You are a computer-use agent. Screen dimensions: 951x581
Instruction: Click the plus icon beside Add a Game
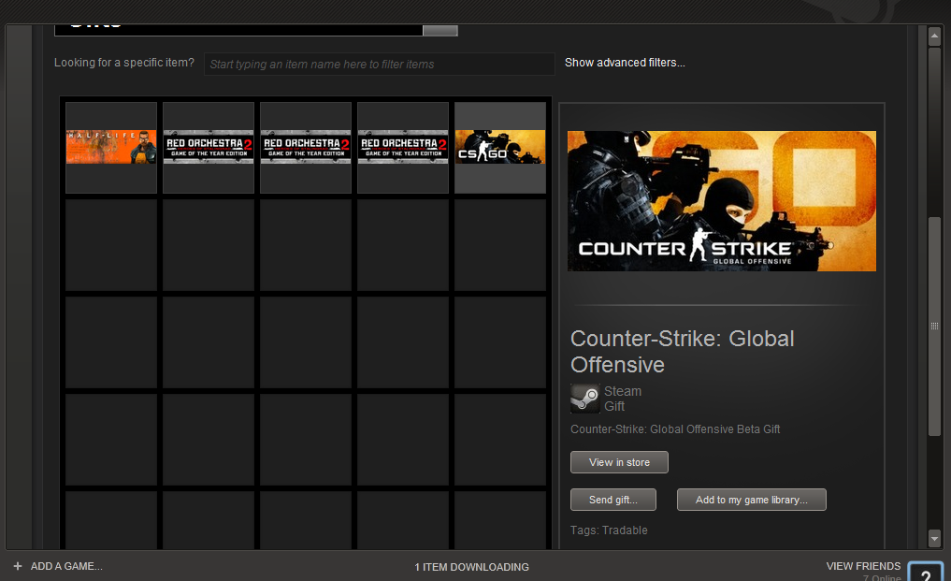(18, 566)
